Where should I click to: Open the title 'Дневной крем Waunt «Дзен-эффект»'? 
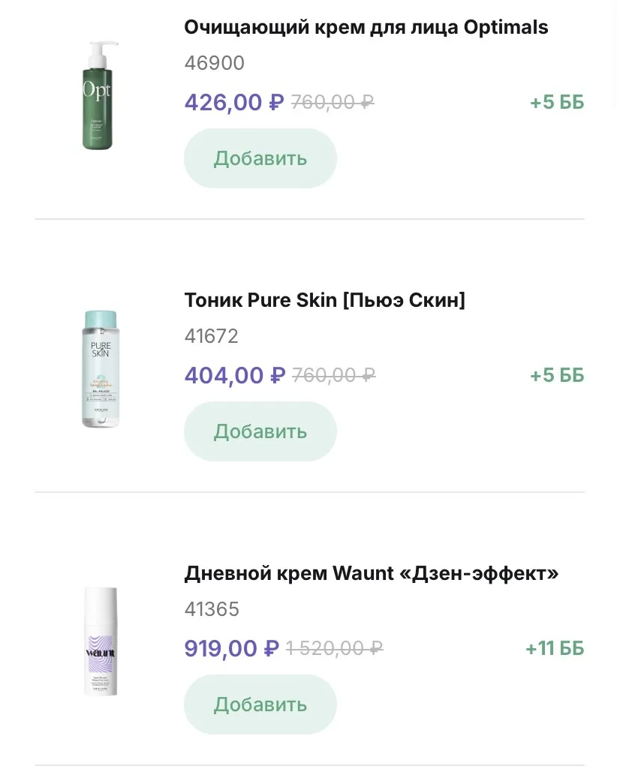coord(372,573)
